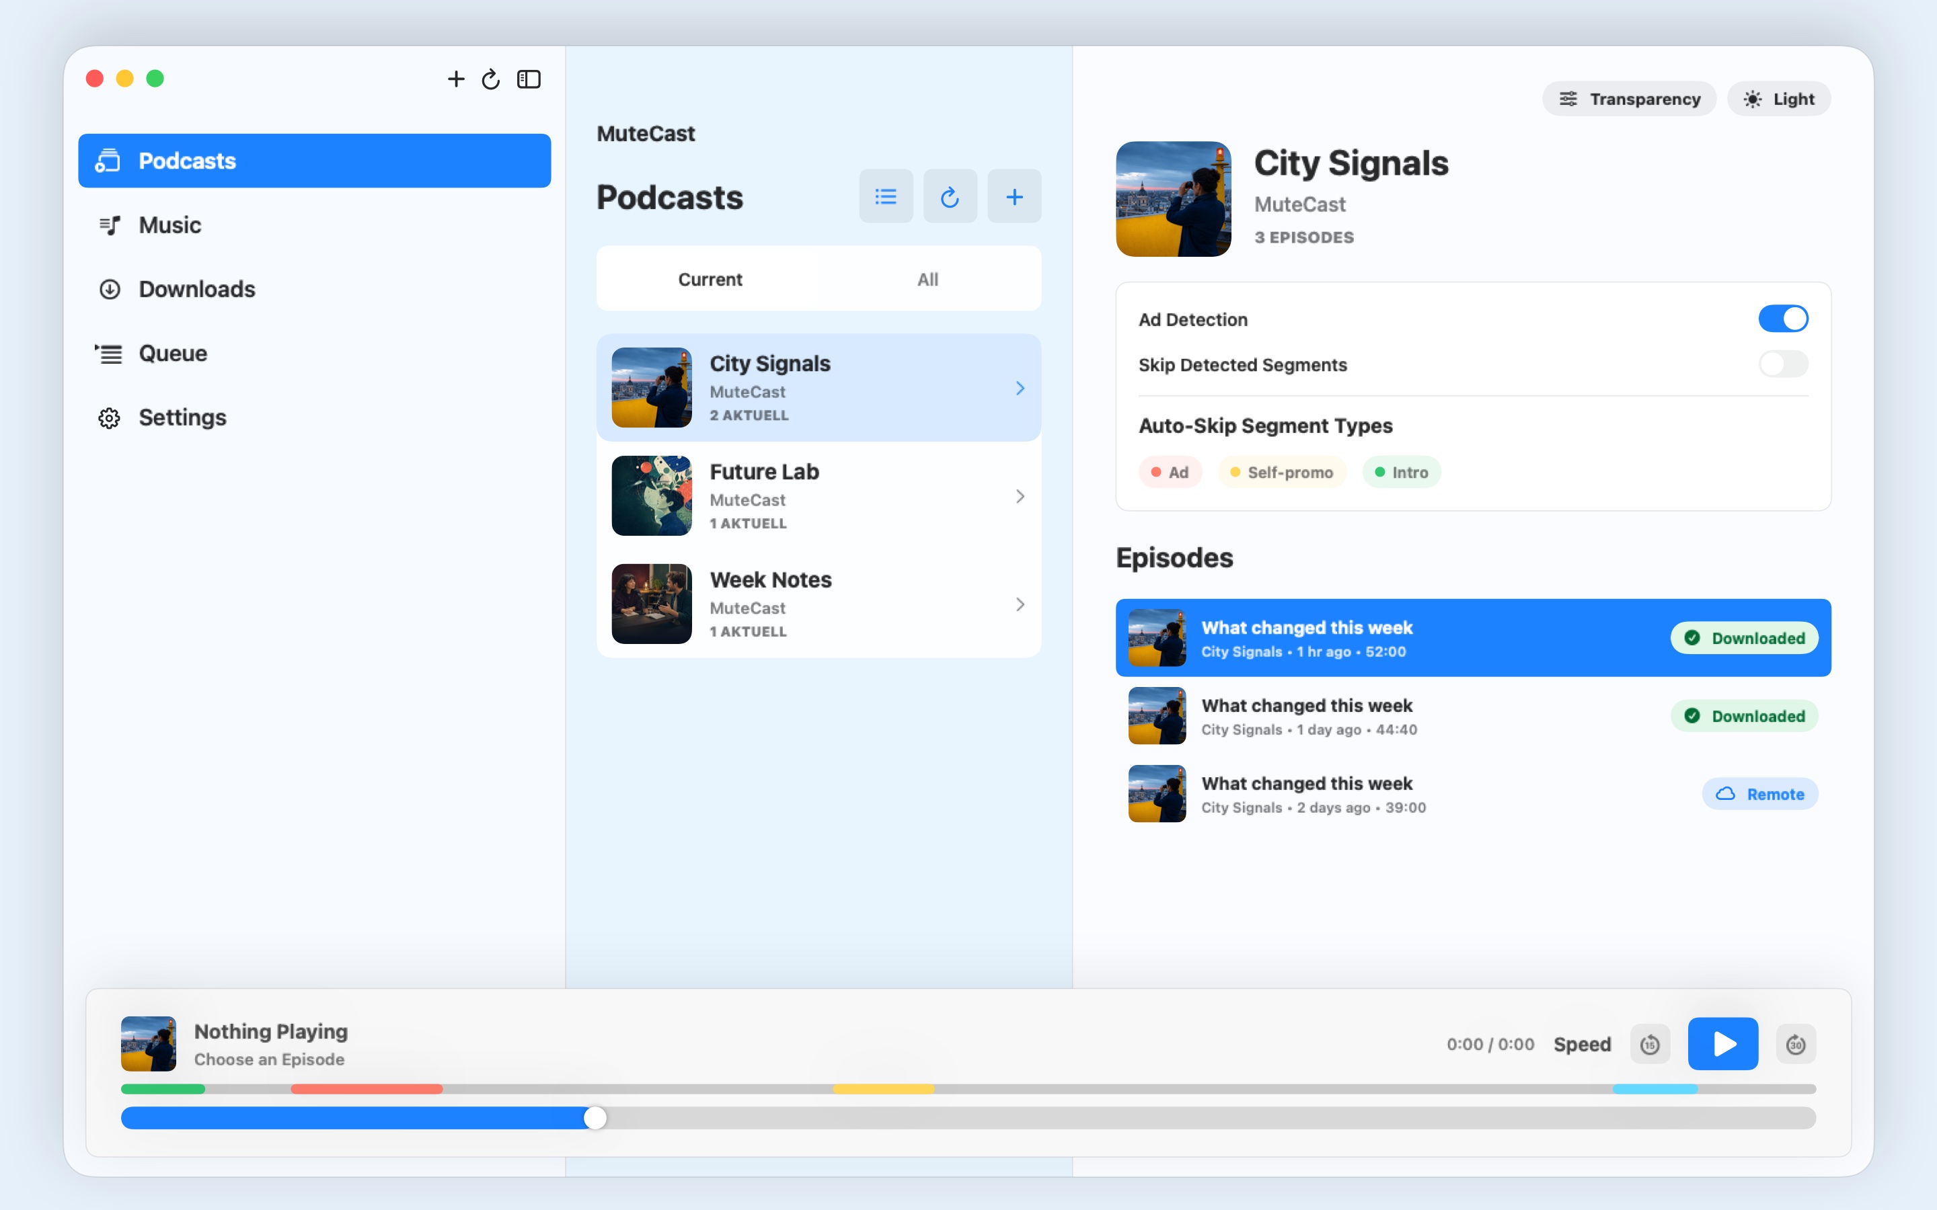Open Settings in the sidebar
Screen dimensions: 1937x1210
[x=315, y=417]
